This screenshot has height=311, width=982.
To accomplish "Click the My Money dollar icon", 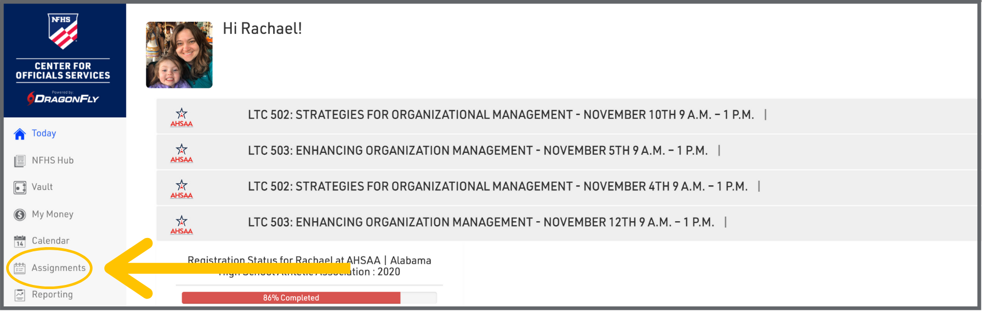I will tap(20, 214).
